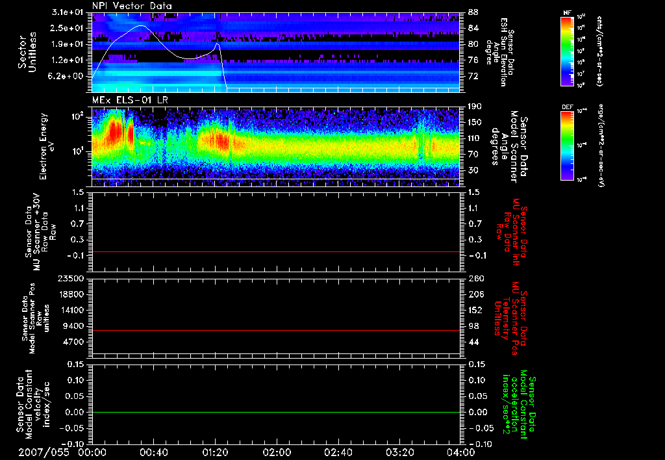This screenshot has width=665, height=460.
Task: Click the '190' scanner angle tick value
Action: pyautogui.click(x=475, y=107)
